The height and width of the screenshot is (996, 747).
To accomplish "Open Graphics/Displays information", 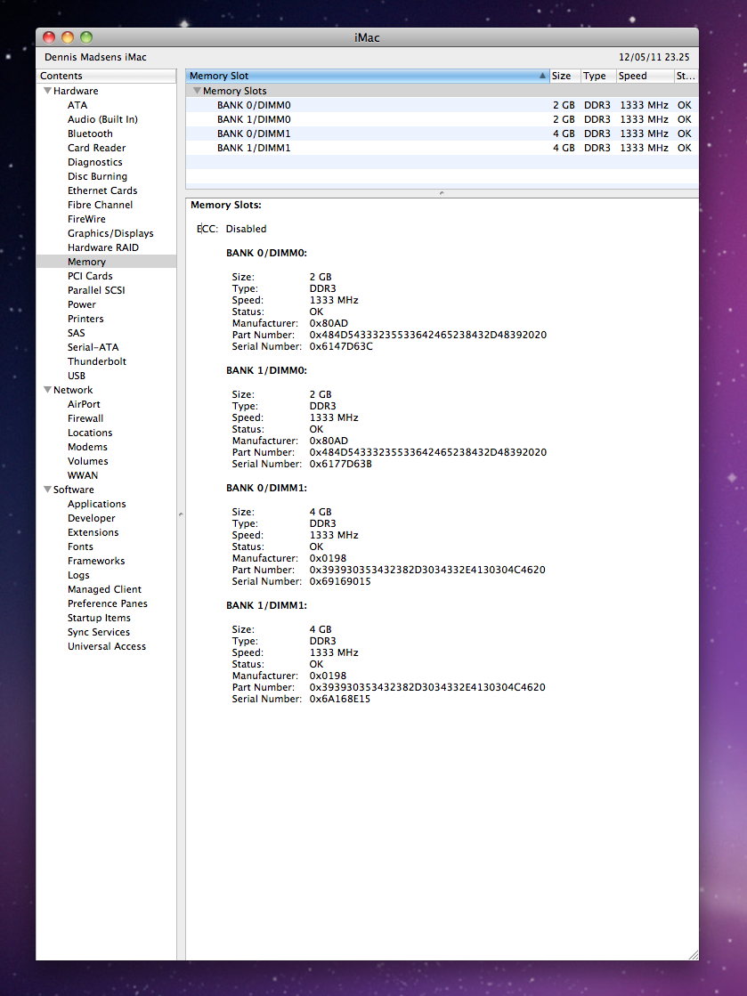I will [x=110, y=234].
